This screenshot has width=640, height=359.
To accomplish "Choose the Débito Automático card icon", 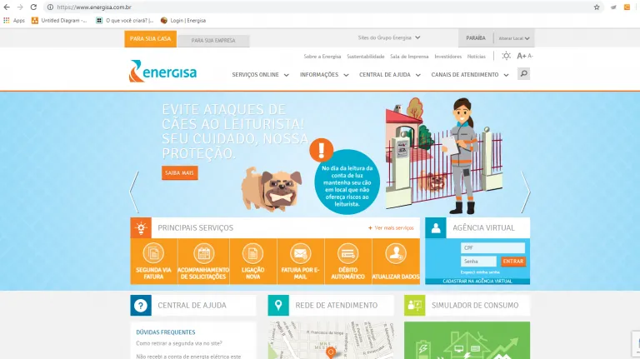I will coord(347,253).
